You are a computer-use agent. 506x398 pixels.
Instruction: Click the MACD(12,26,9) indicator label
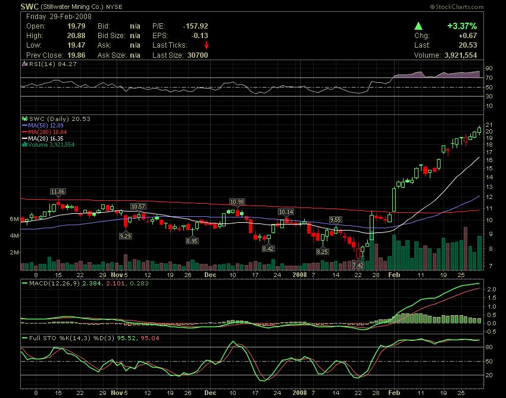pos(54,284)
